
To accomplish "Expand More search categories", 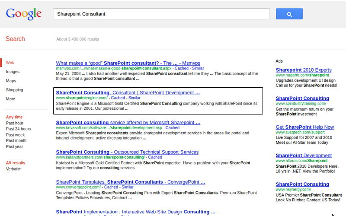I will click(10, 99).
